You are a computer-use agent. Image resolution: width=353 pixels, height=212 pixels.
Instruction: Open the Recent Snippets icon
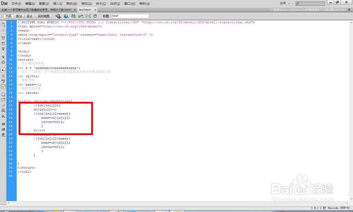pos(3,111)
